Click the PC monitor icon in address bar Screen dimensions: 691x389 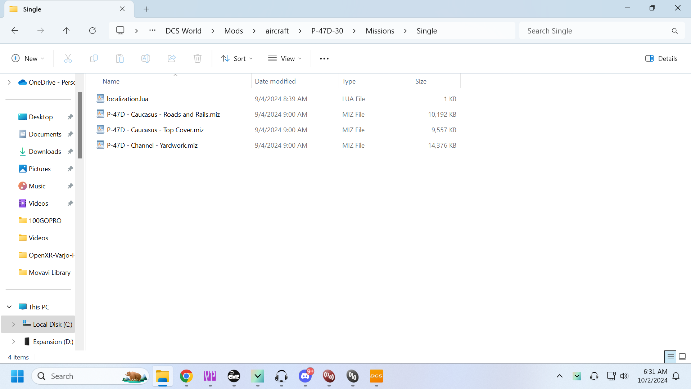[120, 31]
